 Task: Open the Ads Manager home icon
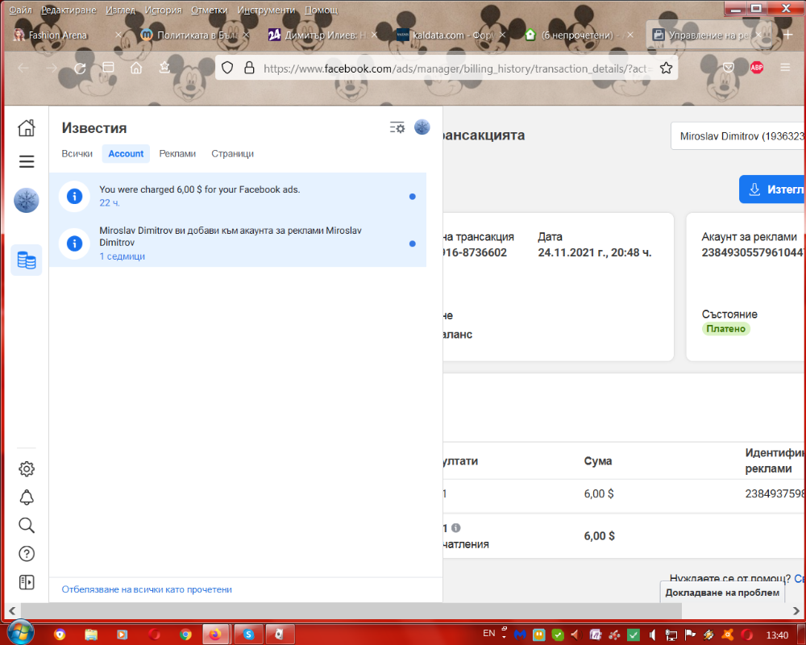27,127
